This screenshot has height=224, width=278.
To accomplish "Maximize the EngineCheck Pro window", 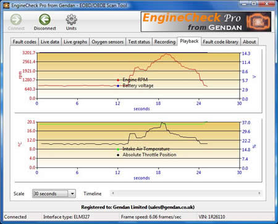I will [255, 4].
